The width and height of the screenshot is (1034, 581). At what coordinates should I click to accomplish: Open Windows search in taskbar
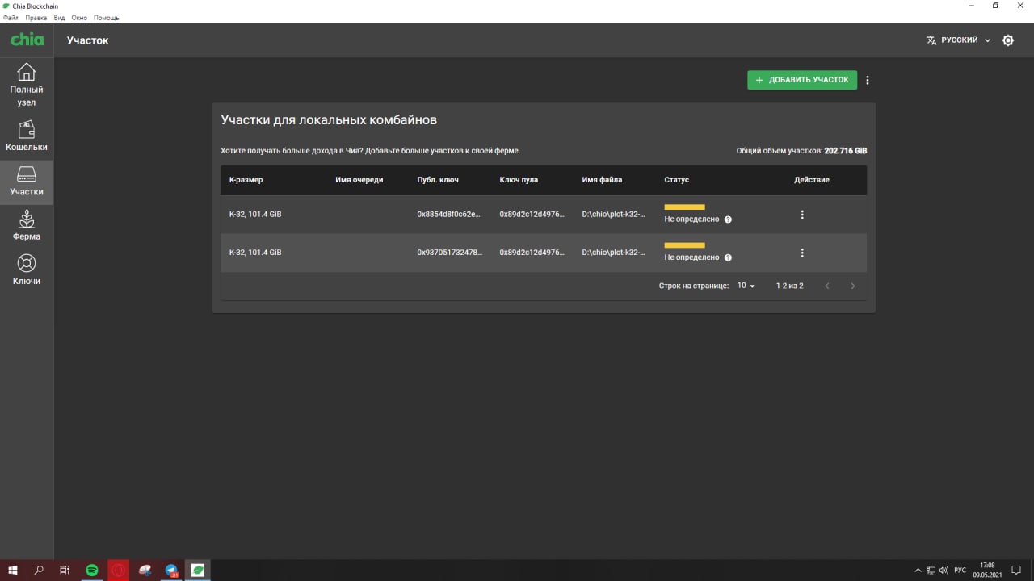[x=39, y=570]
